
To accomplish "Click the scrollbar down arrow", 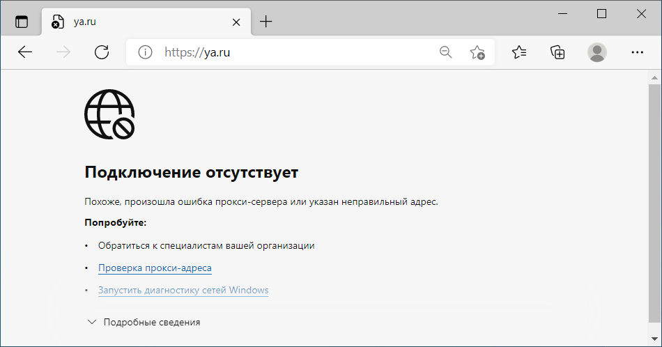I will coord(654,339).
